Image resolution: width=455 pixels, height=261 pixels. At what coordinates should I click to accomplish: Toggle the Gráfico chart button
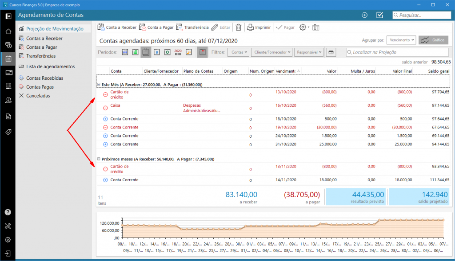click(433, 40)
